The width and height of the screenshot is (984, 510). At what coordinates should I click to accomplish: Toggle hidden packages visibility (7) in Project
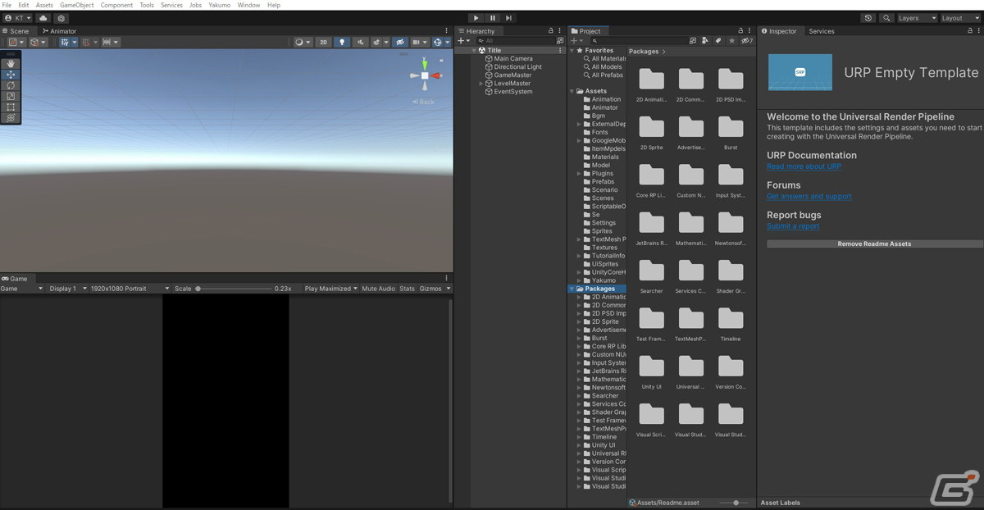tap(746, 40)
